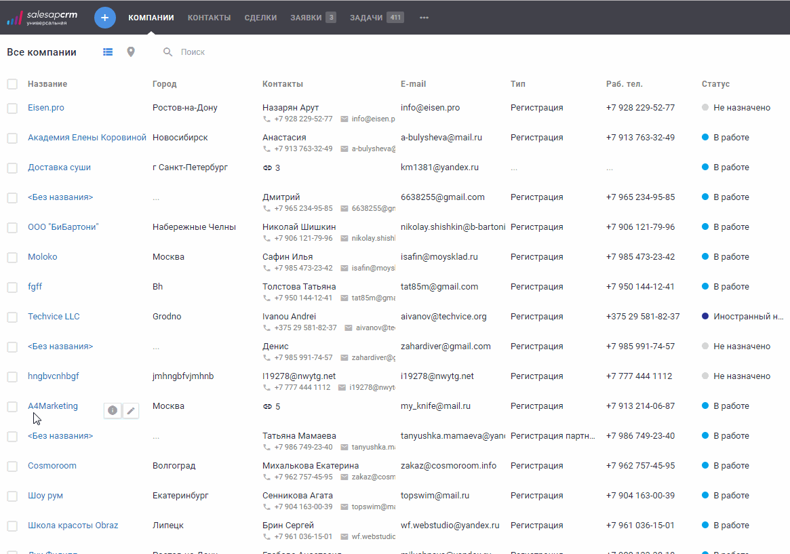The height and width of the screenshot is (554, 790).
Task: Toggle the select-all checkbox in header
Action: click(x=12, y=84)
